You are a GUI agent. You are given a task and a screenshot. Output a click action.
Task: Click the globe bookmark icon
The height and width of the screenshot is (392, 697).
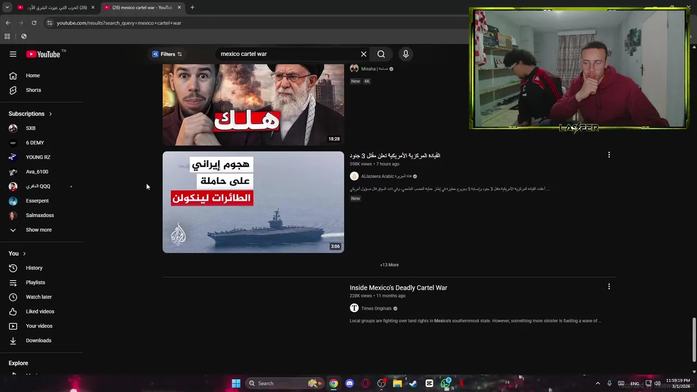[x=23, y=36]
